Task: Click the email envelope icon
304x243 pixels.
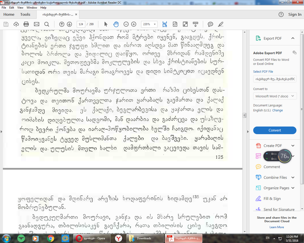Action: pos(37,24)
